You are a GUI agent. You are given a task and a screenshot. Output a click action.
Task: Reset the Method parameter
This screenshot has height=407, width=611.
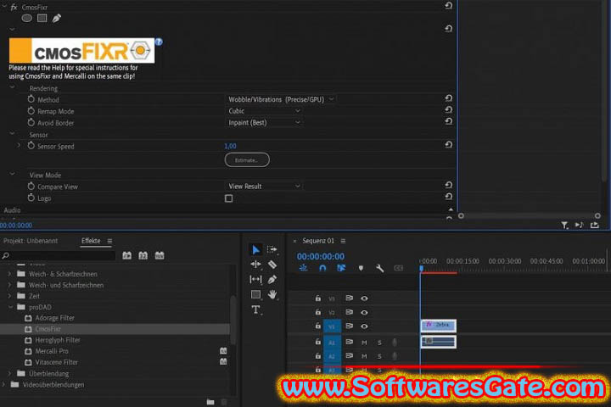click(449, 98)
